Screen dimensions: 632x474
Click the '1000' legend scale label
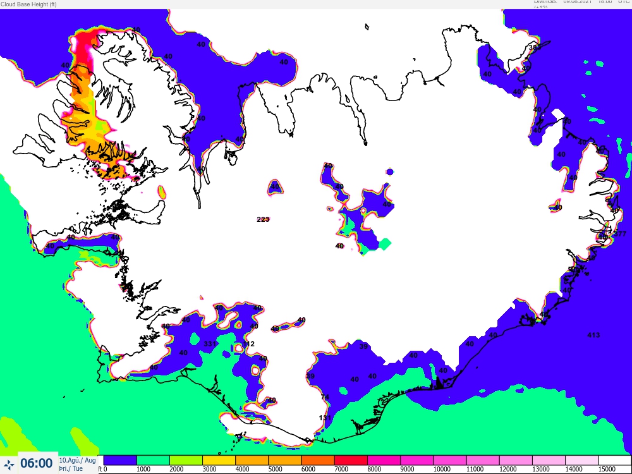click(x=143, y=470)
